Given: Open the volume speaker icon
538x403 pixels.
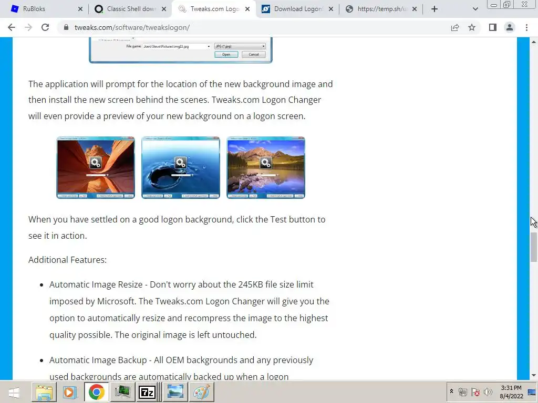Looking at the screenshot, I should (488, 392).
